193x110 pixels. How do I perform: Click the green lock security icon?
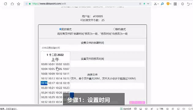pyautogui.click(x=30, y=4)
